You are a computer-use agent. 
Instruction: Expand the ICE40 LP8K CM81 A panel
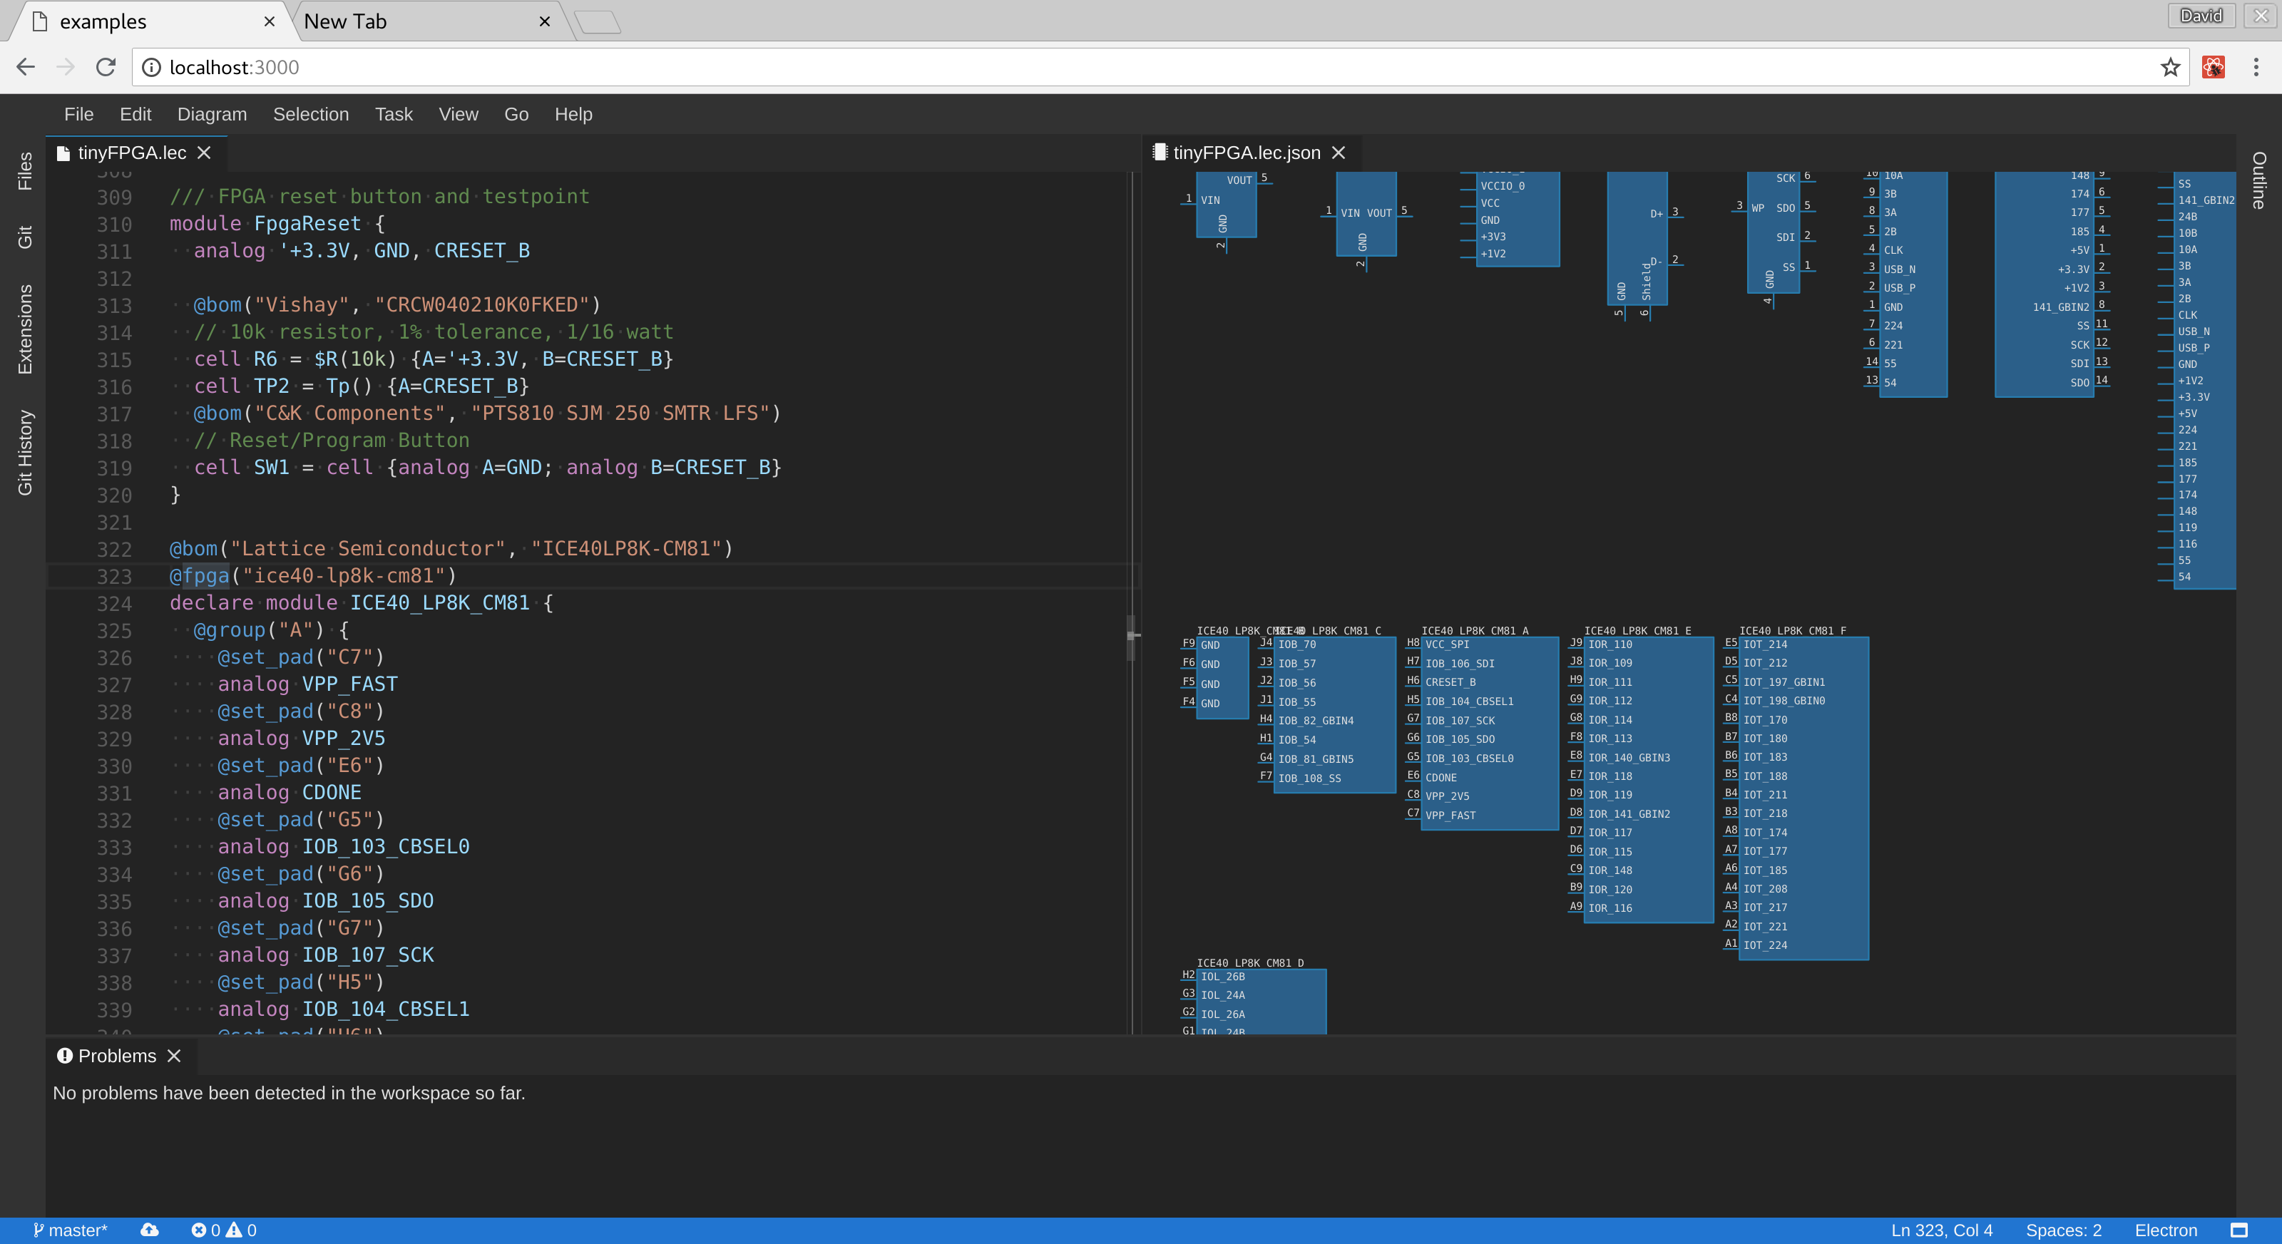tap(1470, 628)
